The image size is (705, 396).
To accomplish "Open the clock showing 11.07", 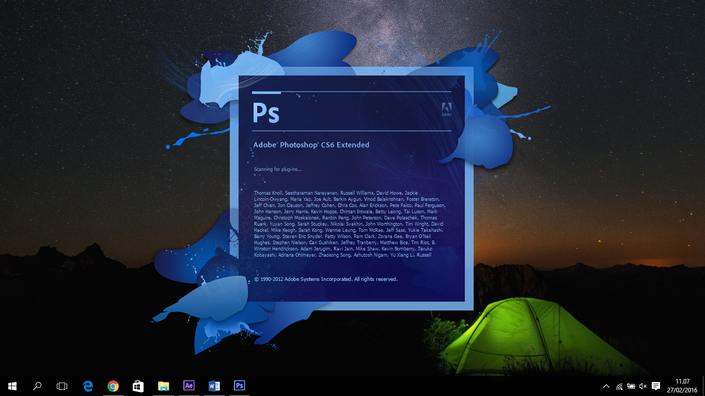I will pos(682,386).
